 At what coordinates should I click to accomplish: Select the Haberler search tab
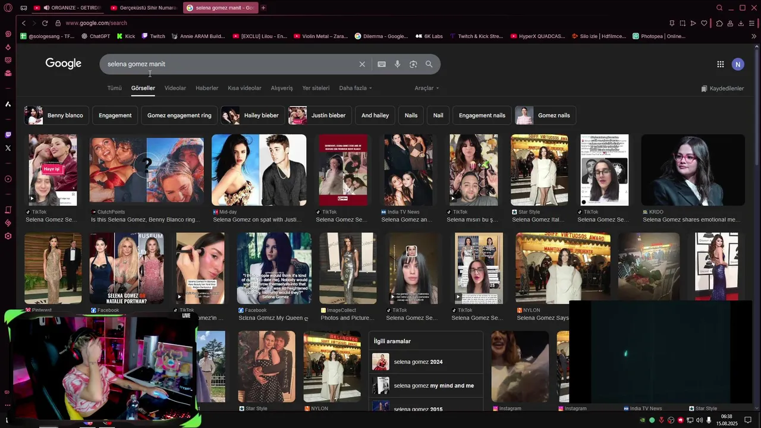pos(207,88)
